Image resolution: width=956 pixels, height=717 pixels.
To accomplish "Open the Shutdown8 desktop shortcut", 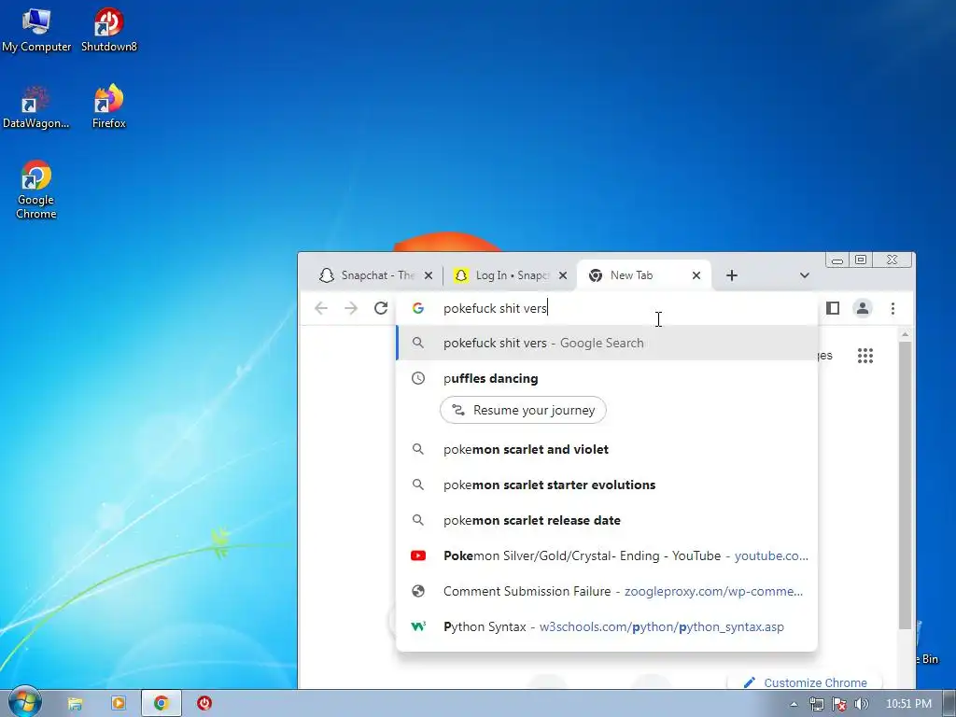I will [109, 31].
